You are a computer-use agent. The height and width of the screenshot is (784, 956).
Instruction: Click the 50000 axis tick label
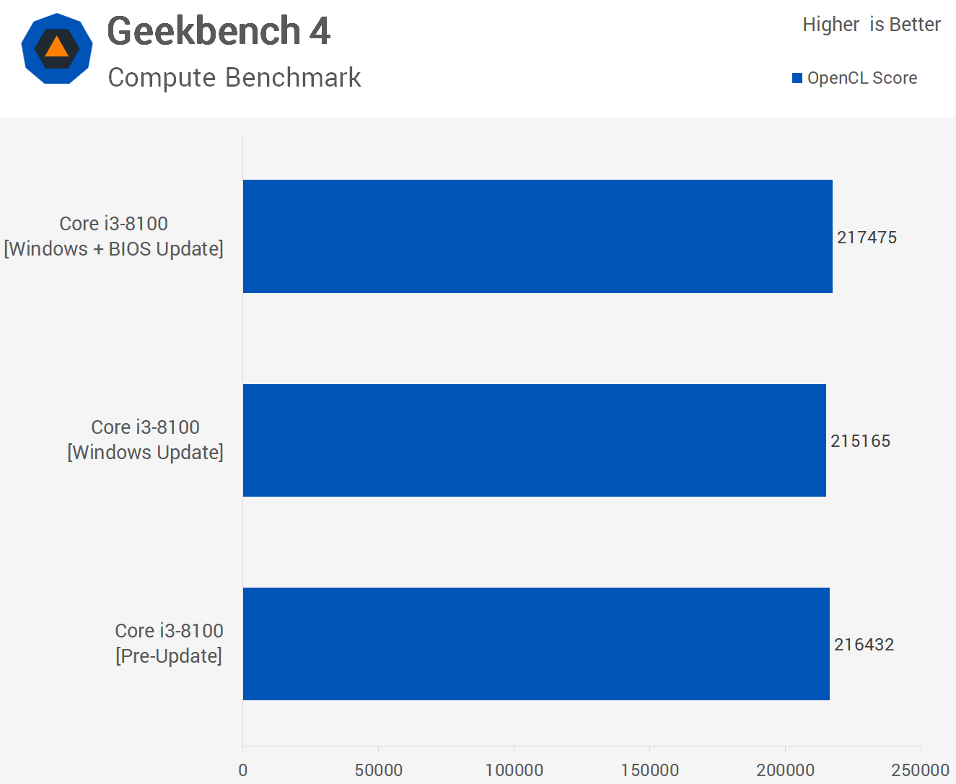click(379, 770)
